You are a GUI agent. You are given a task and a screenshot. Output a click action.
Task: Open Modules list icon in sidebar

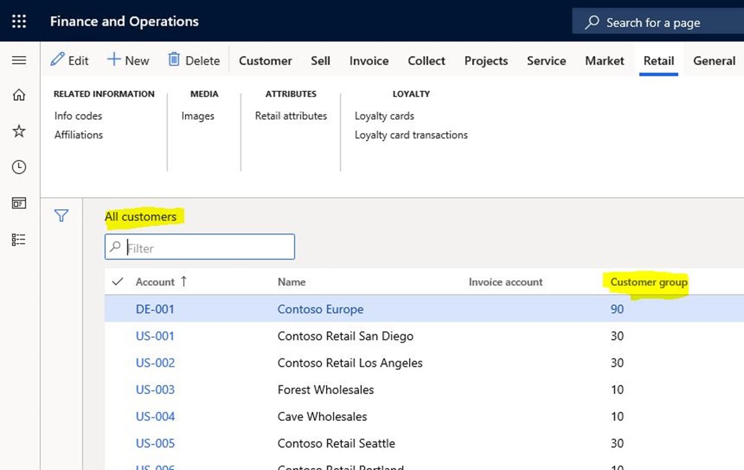(x=19, y=239)
